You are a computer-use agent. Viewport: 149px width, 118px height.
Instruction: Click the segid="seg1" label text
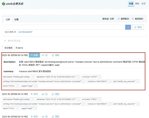point(27,108)
